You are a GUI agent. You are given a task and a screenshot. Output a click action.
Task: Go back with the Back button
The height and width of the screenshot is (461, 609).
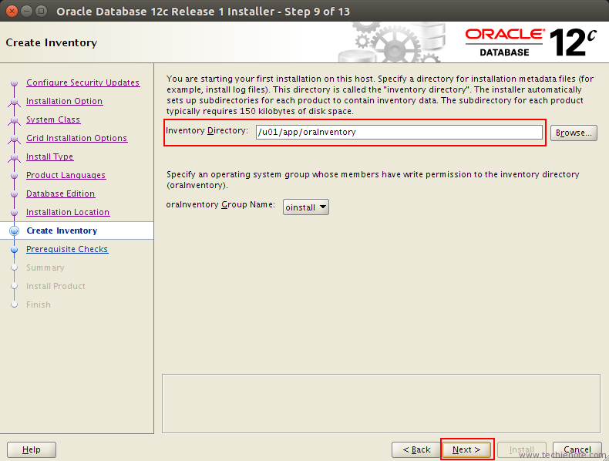click(416, 449)
